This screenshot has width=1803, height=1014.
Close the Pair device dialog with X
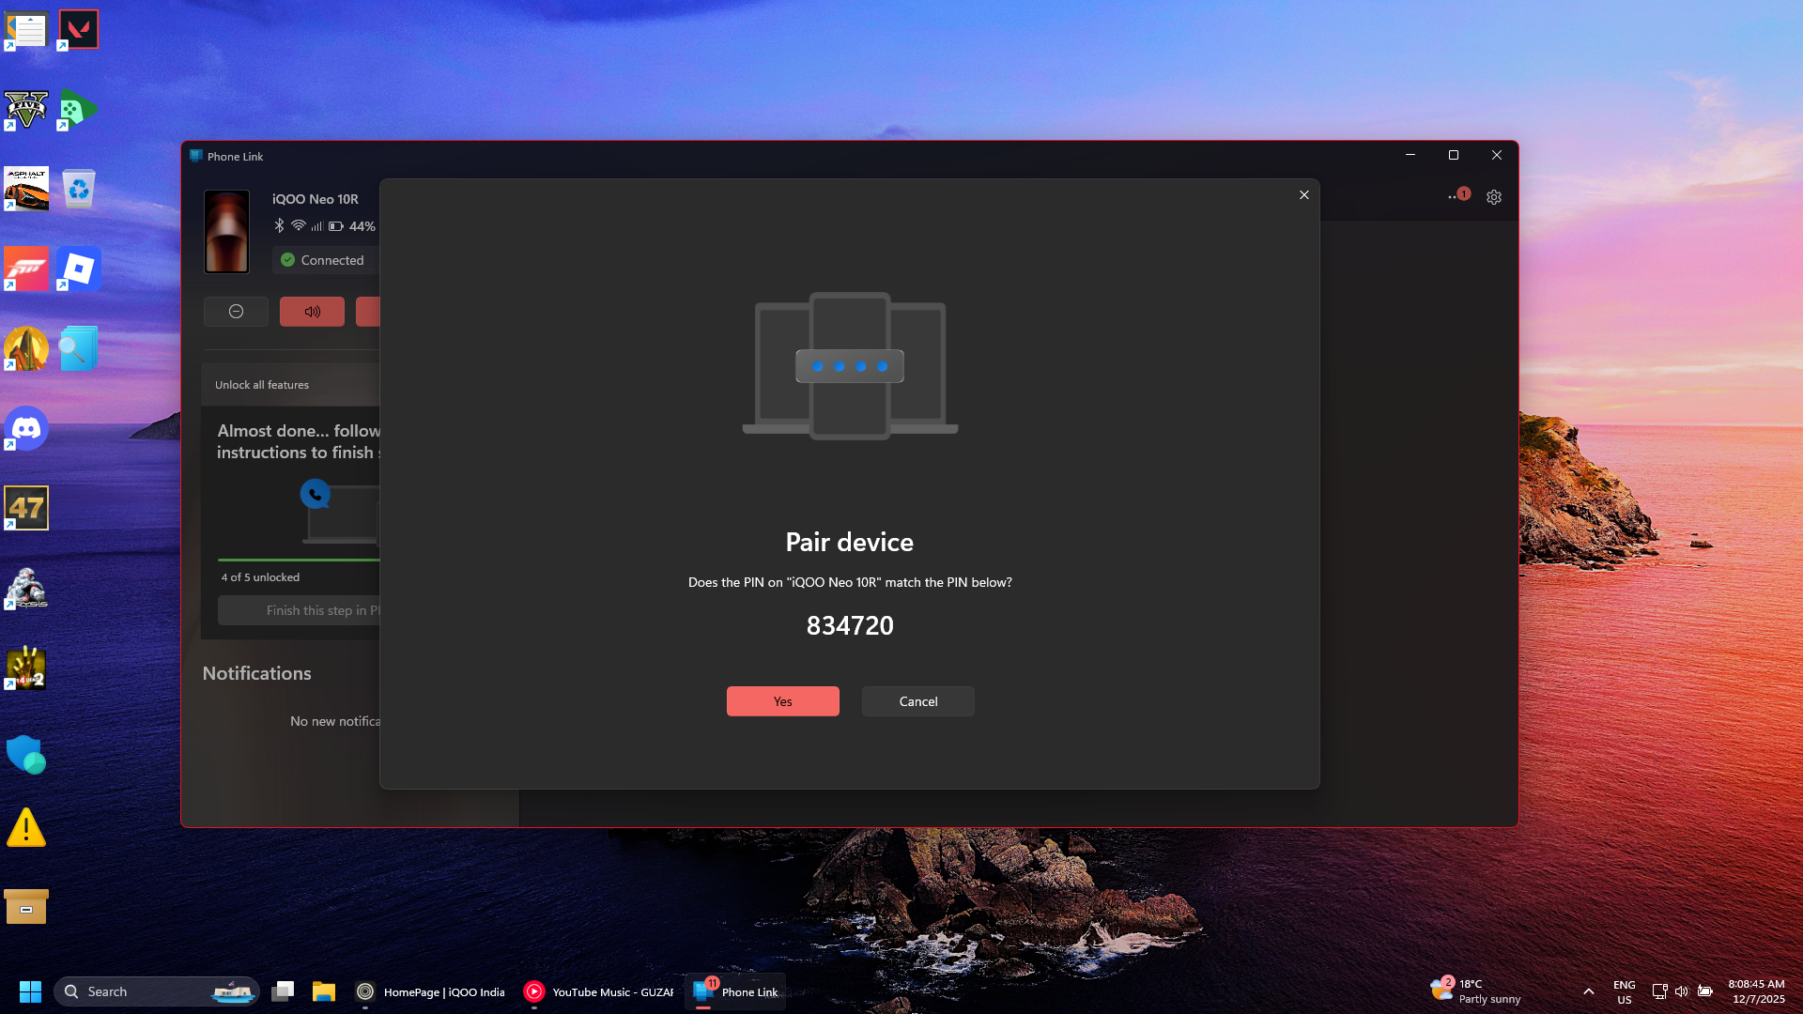click(x=1303, y=195)
